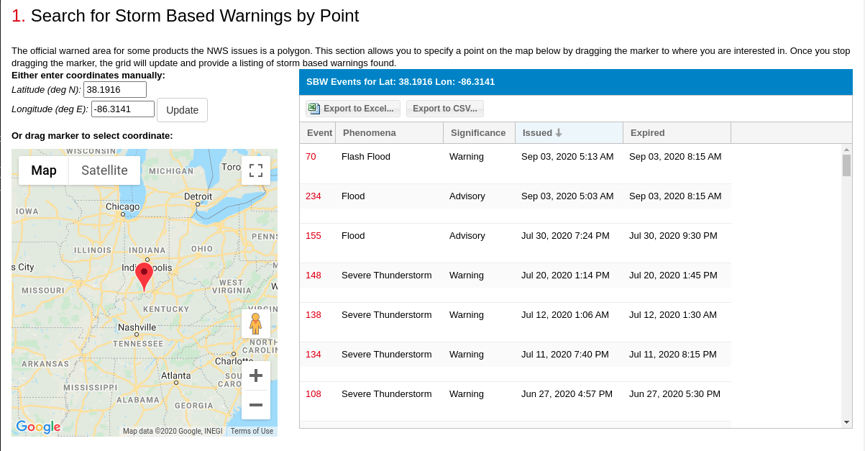
Task: Switch map to Satellite view
Action: click(104, 170)
